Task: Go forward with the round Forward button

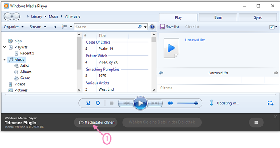Action: click(x=16, y=16)
